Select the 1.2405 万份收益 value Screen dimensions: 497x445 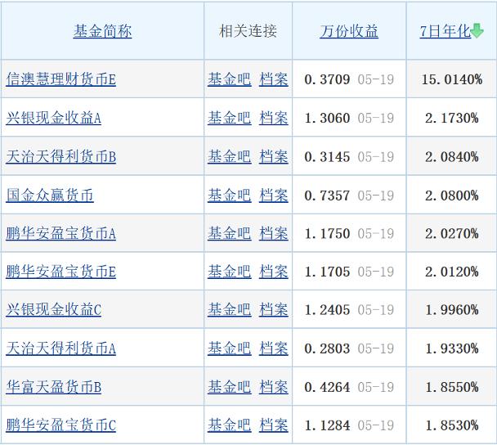point(327,310)
